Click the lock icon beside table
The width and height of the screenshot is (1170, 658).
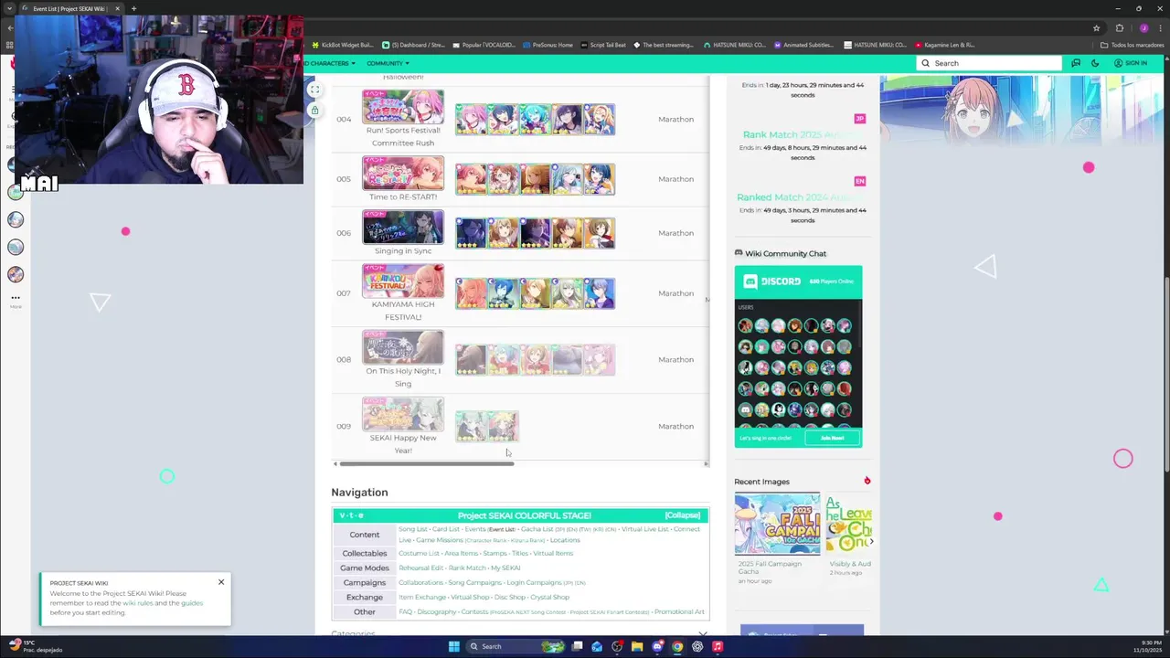314,111
